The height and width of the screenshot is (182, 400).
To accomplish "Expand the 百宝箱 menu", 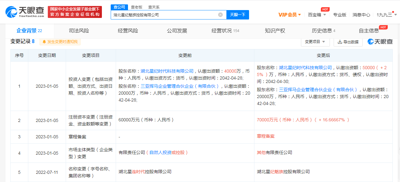I will click(x=317, y=15).
